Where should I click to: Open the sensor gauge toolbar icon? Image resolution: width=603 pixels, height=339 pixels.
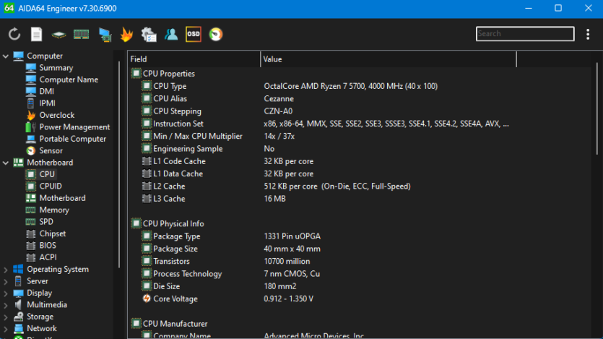(216, 34)
